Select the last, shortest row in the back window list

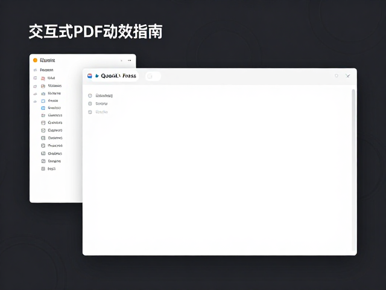(x=48, y=169)
